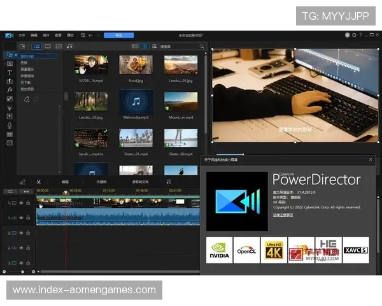
Task: Open the Title Room (T icon)
Action: [10, 73]
